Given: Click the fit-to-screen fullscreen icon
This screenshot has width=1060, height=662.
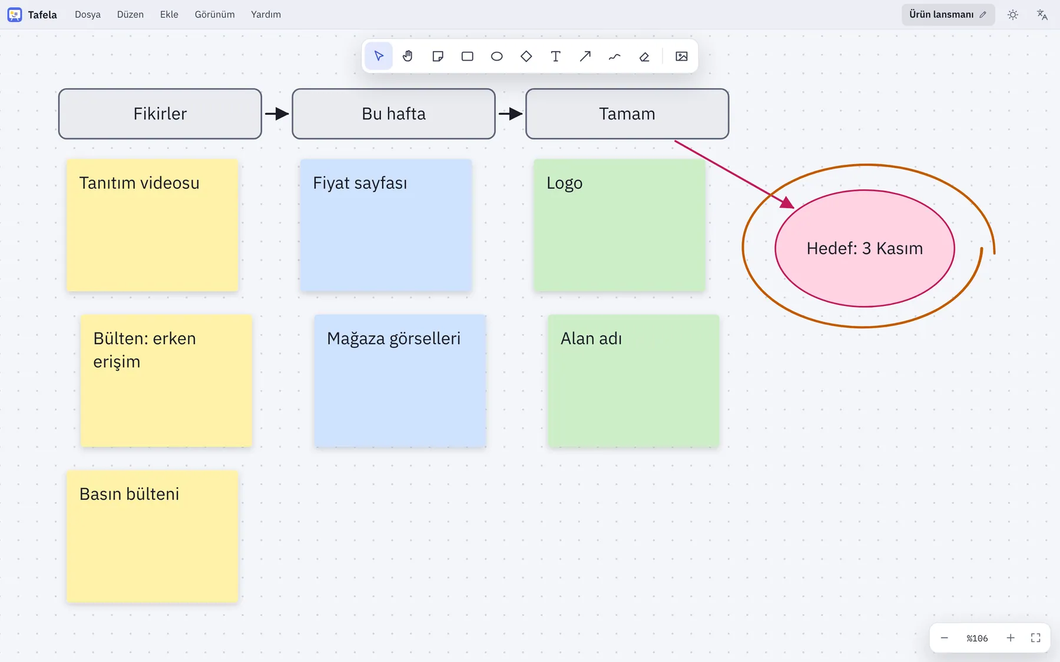Looking at the screenshot, I should point(1036,638).
